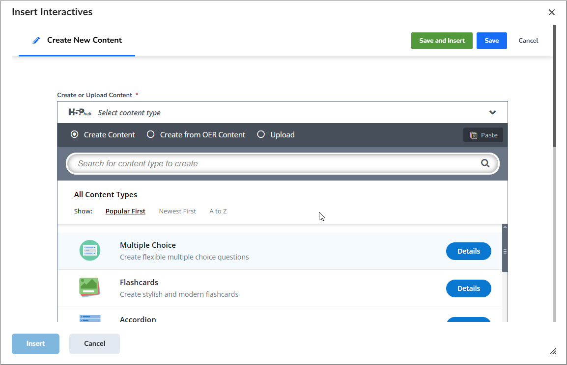Choose the Create from OER Content option

pos(150,134)
